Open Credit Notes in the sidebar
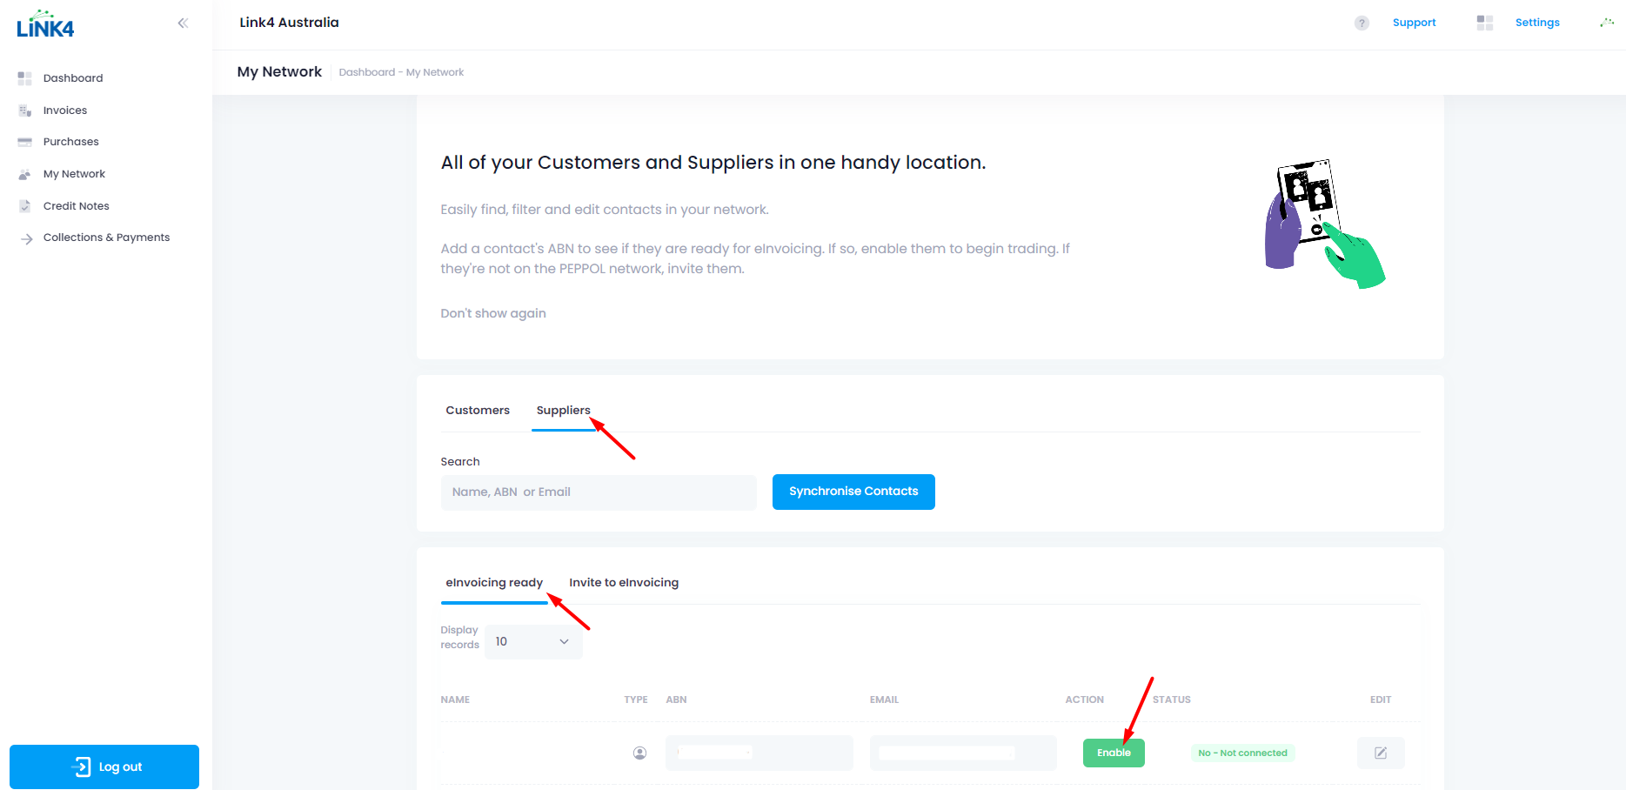1626x790 pixels. tap(77, 206)
